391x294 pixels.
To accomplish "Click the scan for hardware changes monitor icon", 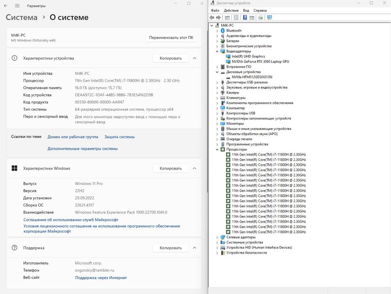I will [270, 17].
